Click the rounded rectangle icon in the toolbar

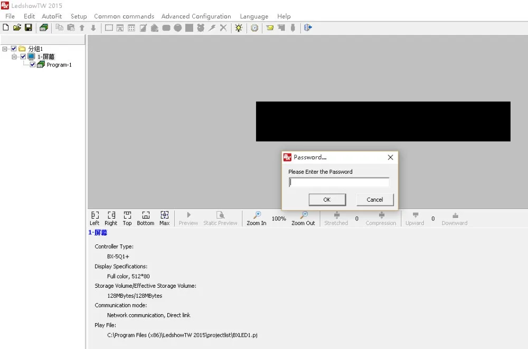point(166,27)
